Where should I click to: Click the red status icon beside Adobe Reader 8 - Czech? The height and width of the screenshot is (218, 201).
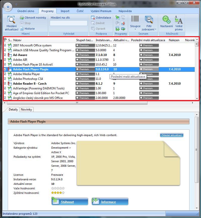click(x=10, y=84)
